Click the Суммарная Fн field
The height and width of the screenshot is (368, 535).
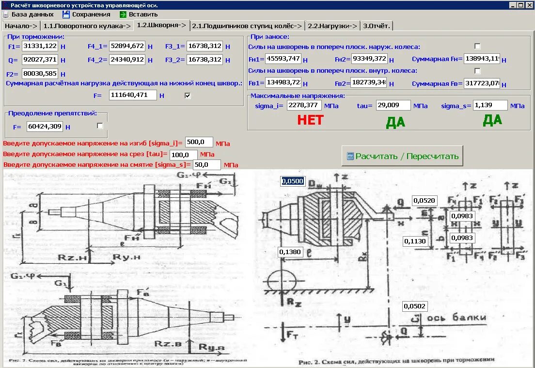(482, 59)
